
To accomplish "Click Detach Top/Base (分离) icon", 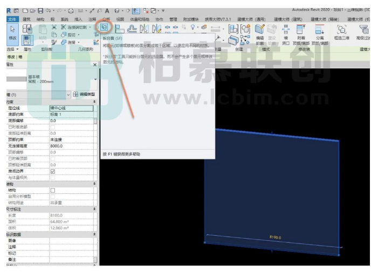I will pyautogui.click(x=319, y=30).
